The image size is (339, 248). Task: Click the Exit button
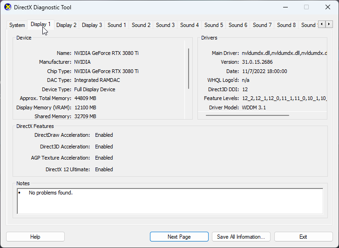[x=303, y=237]
